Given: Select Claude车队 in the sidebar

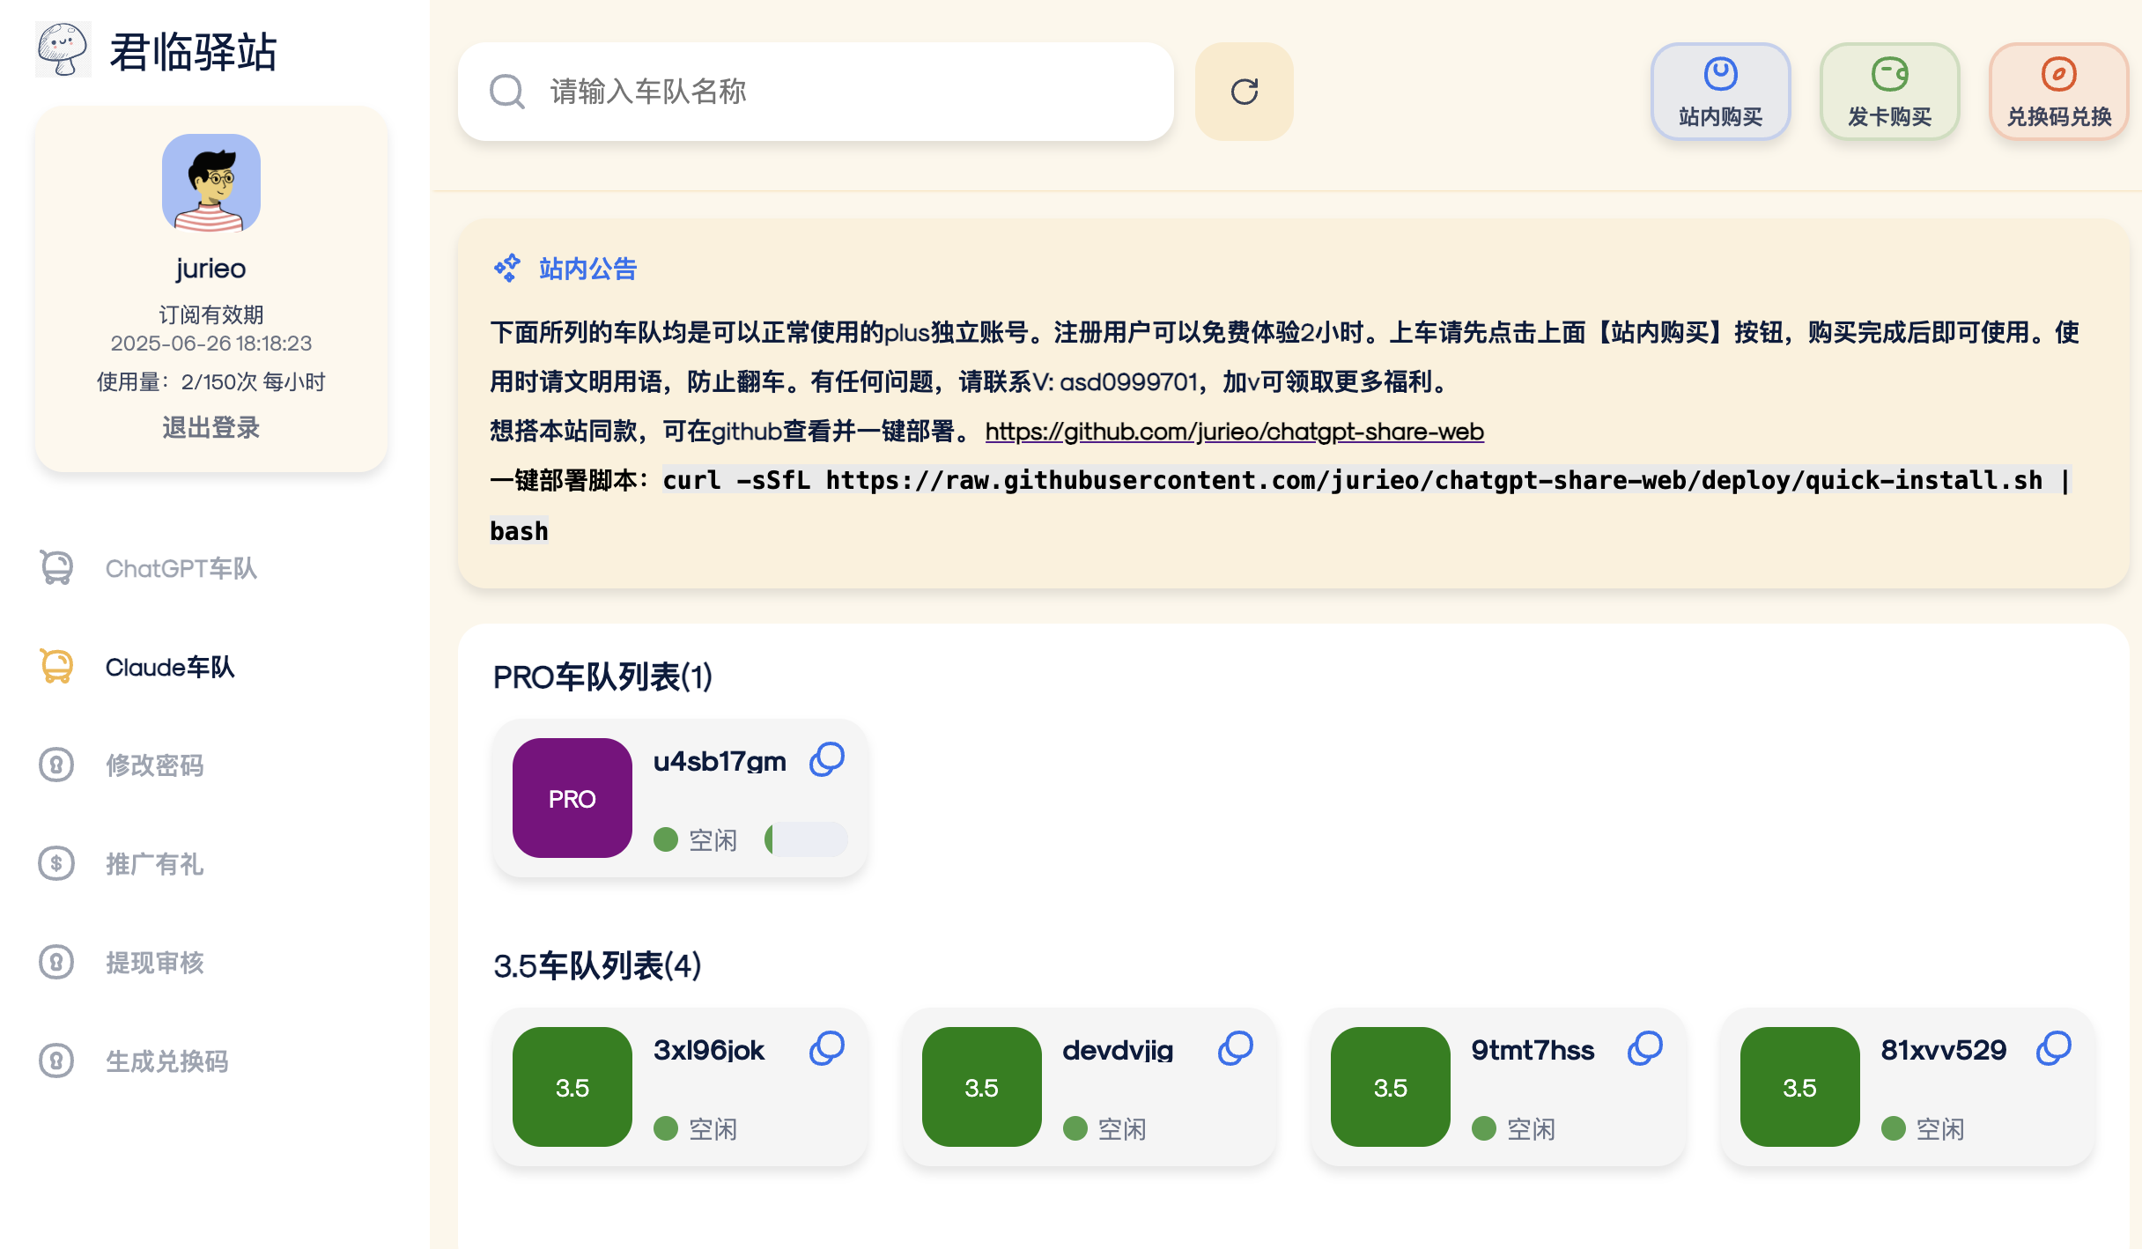Looking at the screenshot, I should [170, 668].
